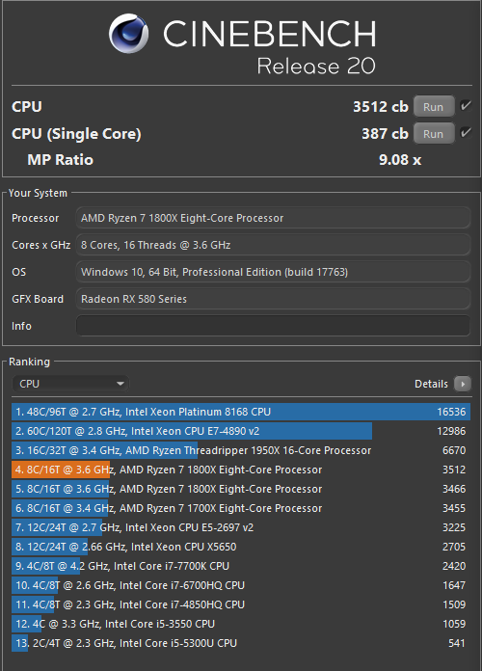Toggle the CPU test checkbox

(x=466, y=106)
